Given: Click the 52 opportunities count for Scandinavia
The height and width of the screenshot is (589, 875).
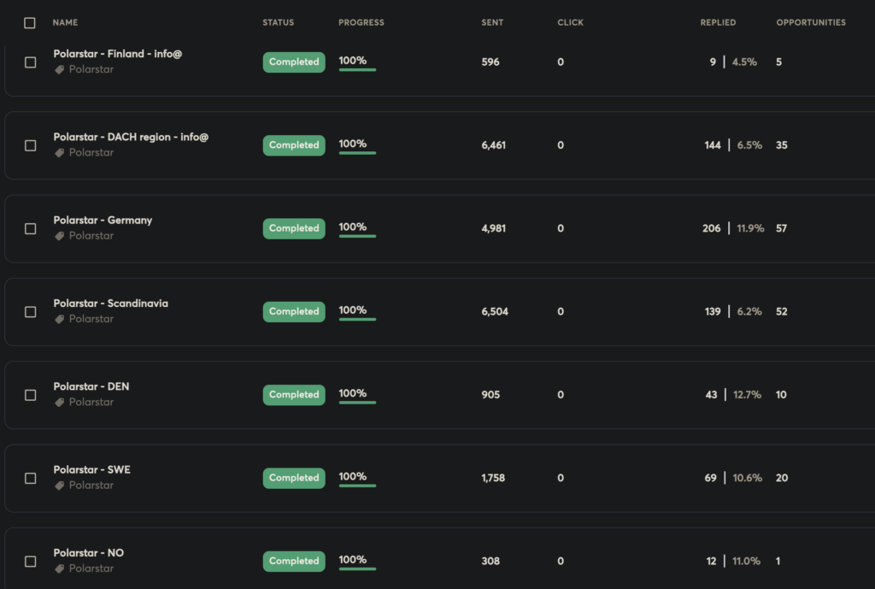Looking at the screenshot, I should [781, 312].
